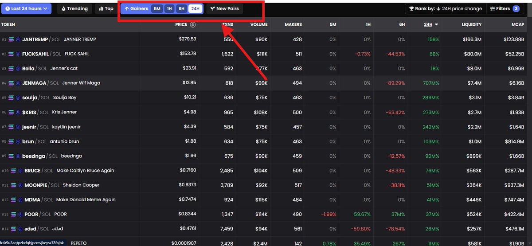Viewport: 532px width, 246px height.
Task: Click the $123.88B market cap cell
Action: (x=514, y=39)
